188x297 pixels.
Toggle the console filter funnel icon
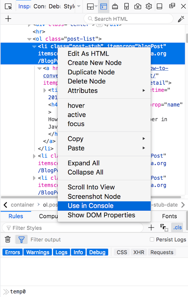click(x=21, y=239)
